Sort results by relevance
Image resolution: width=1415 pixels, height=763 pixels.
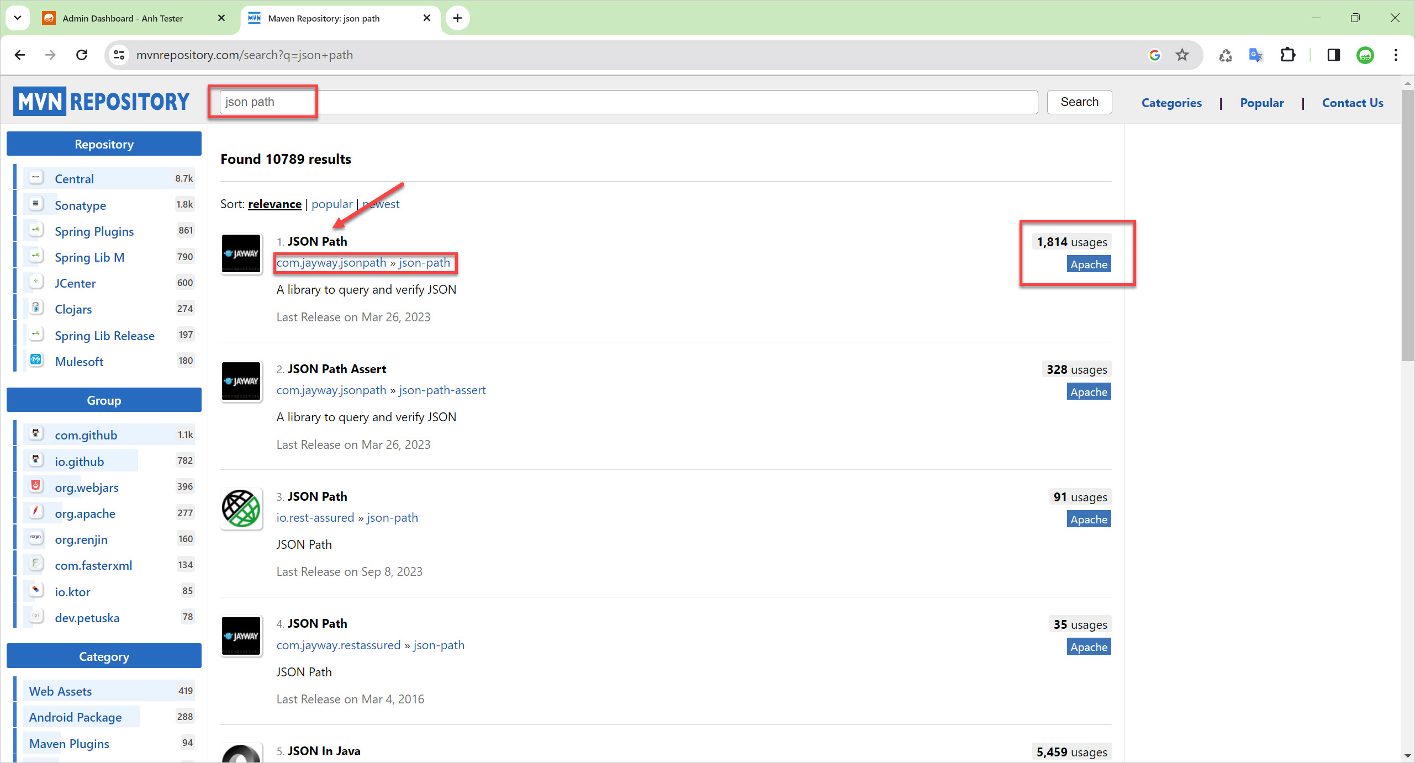[x=274, y=204]
